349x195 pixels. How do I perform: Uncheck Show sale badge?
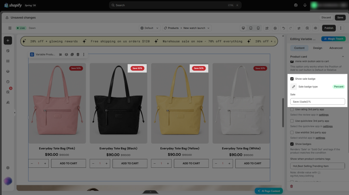tap(292, 79)
